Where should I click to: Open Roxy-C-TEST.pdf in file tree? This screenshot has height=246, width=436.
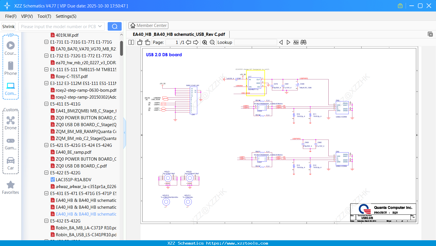pos(72,77)
